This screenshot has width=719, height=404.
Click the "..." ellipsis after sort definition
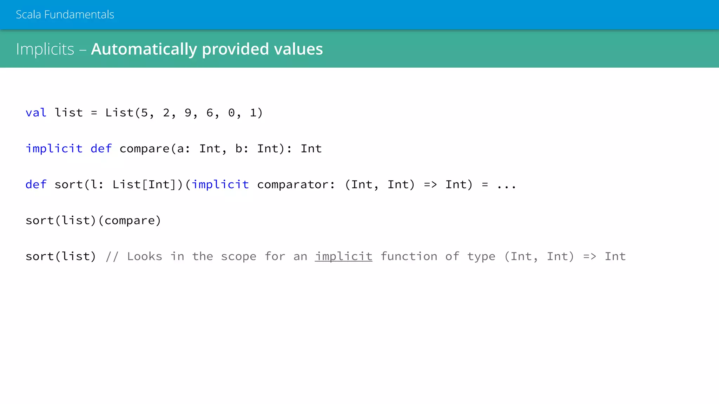pyautogui.click(x=506, y=185)
